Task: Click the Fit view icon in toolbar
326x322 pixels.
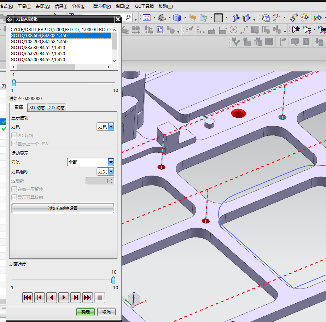Action: pyautogui.click(x=146, y=17)
